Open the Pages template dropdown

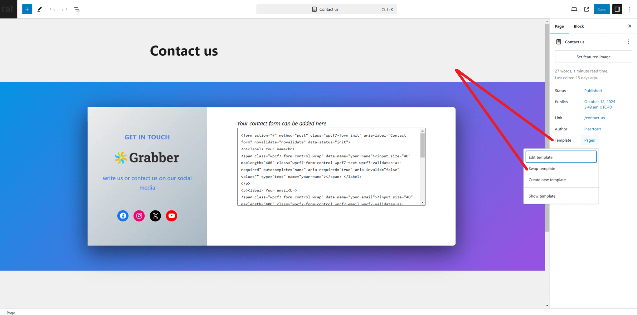[x=589, y=140]
